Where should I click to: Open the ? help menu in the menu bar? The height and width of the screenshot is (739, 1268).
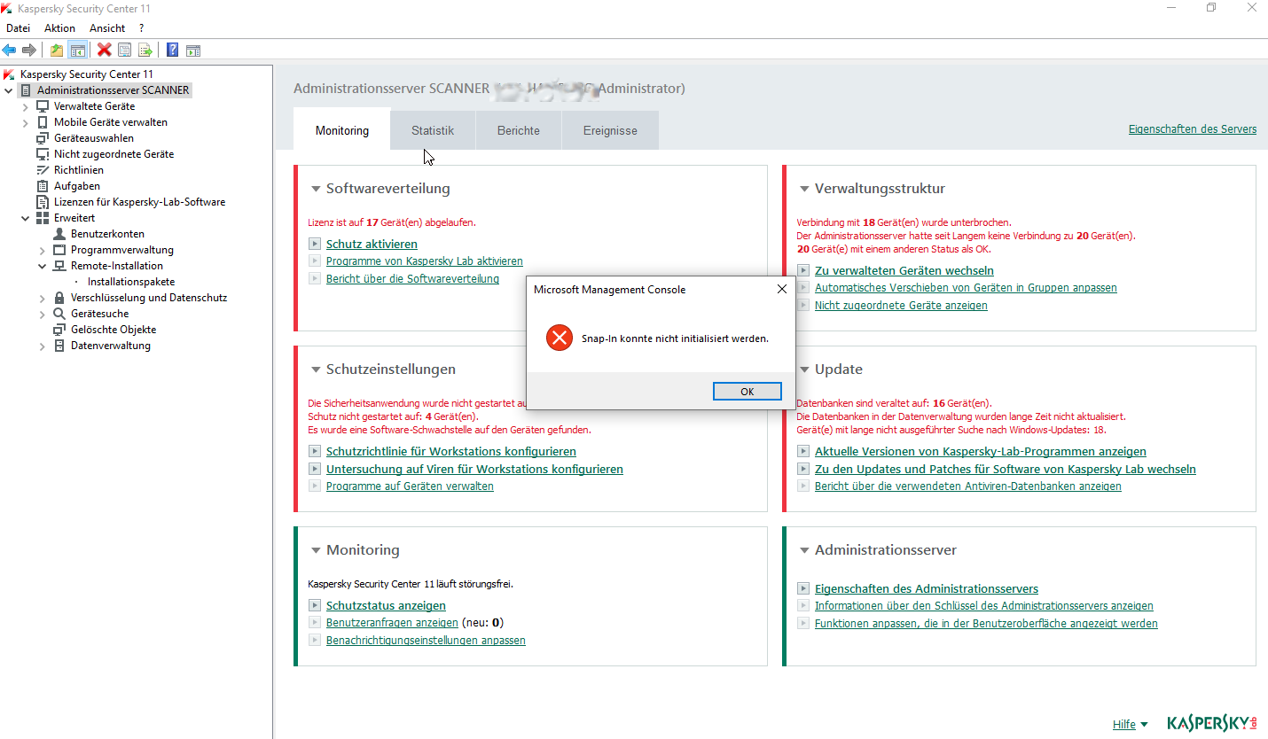point(141,28)
